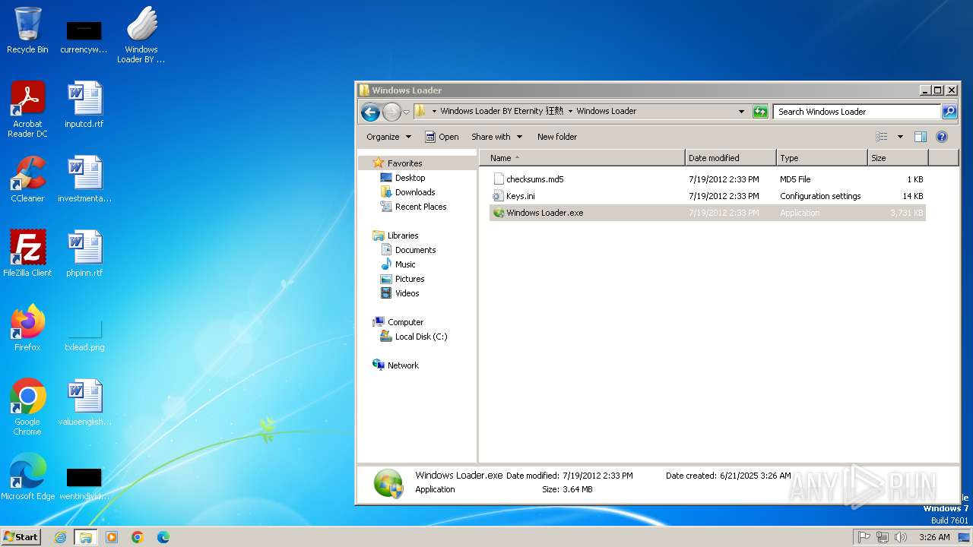Image resolution: width=973 pixels, height=547 pixels.
Task: Select the inputcd.rtf desktop file
Action: point(84,105)
